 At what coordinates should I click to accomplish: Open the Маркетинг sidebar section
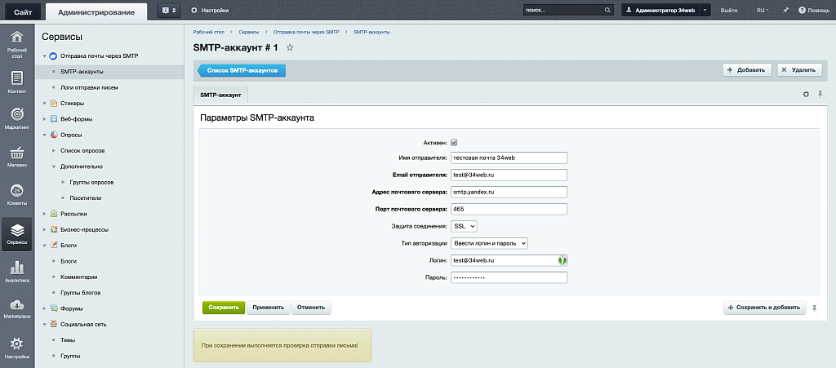point(16,117)
